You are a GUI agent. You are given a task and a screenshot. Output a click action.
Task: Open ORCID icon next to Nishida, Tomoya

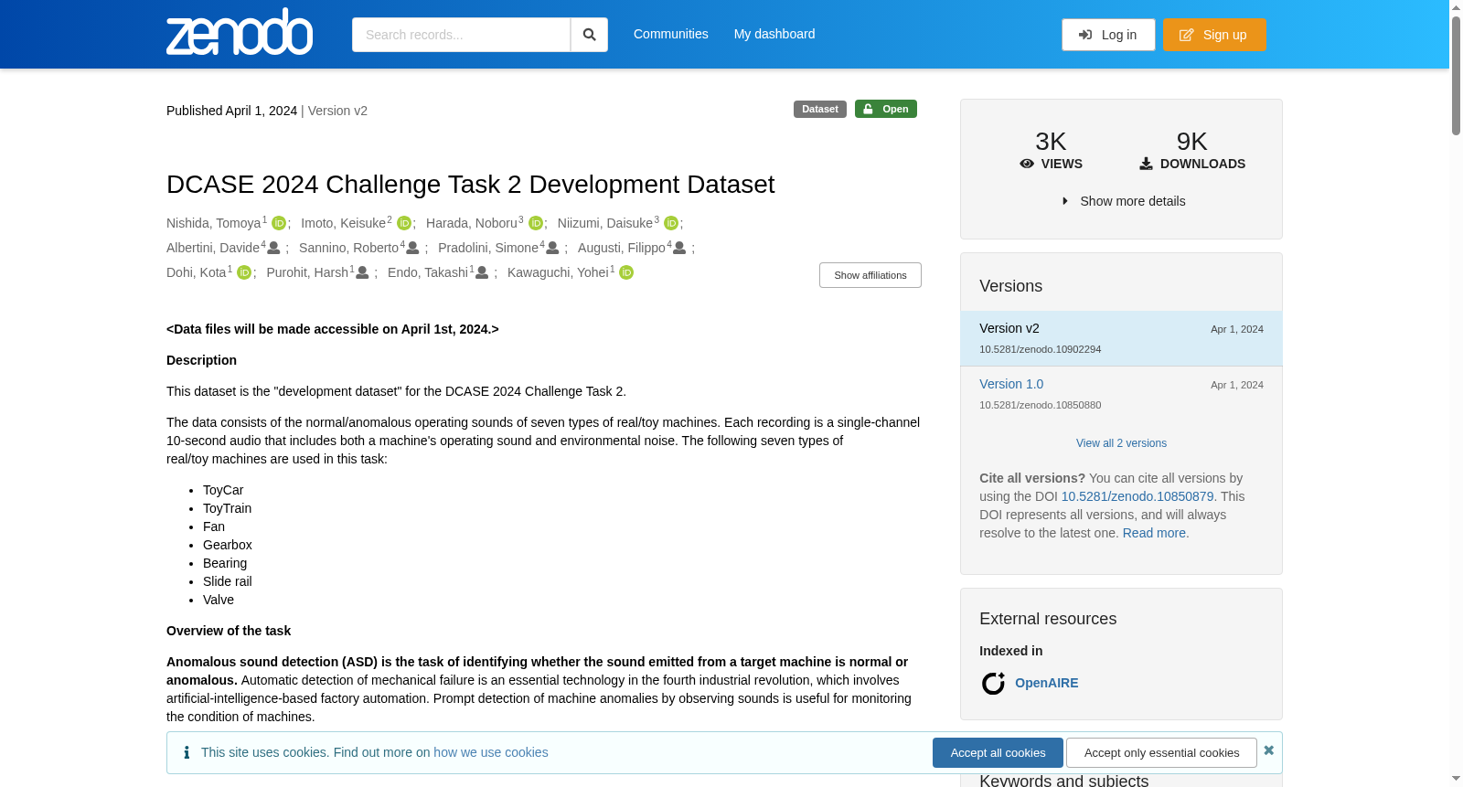pyautogui.click(x=279, y=223)
